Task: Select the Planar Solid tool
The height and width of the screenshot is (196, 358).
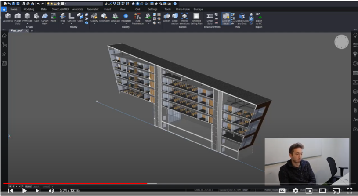Action: click(x=18, y=19)
